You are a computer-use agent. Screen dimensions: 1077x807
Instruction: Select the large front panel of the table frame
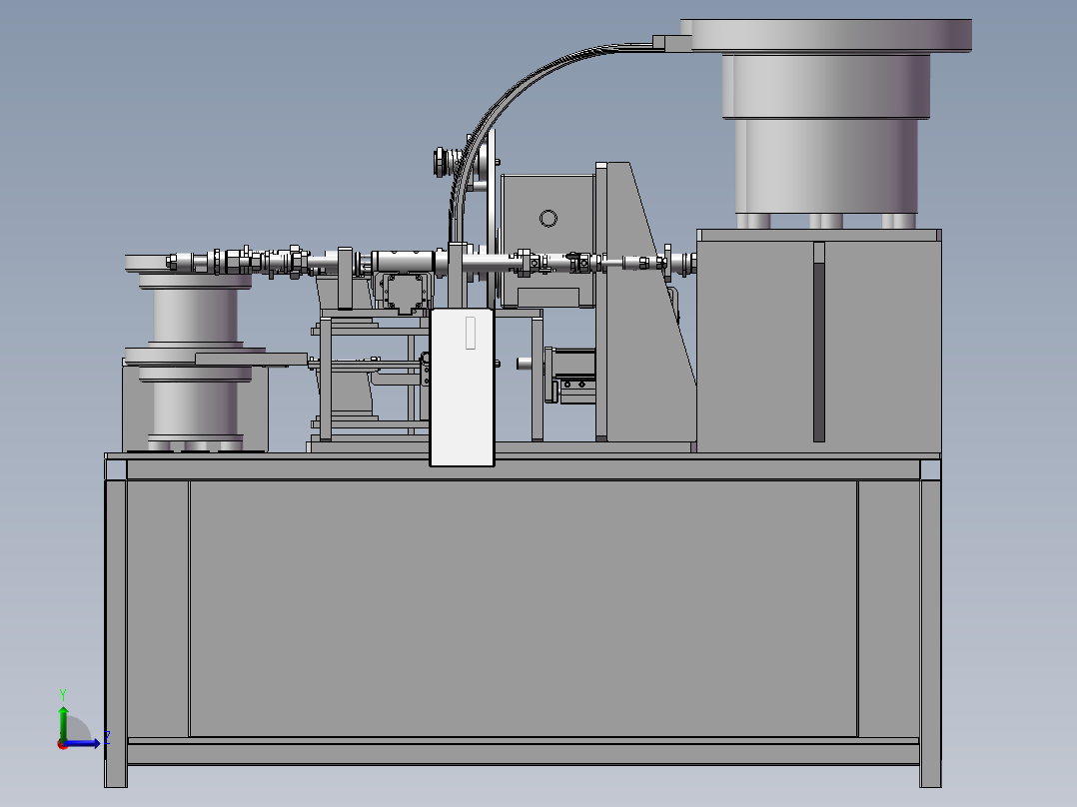tap(524, 608)
